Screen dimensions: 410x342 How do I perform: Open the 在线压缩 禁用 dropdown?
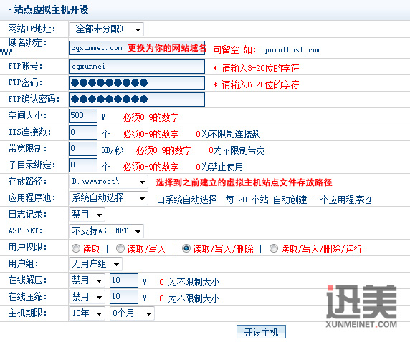tap(87, 297)
